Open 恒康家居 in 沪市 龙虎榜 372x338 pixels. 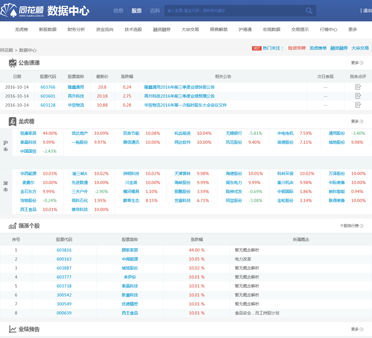click(x=28, y=133)
